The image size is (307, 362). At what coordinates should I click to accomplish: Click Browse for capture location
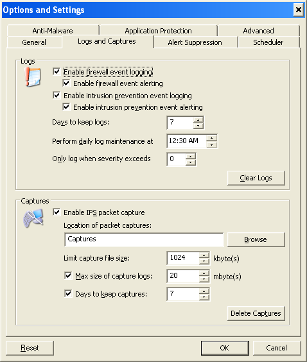[x=256, y=239]
